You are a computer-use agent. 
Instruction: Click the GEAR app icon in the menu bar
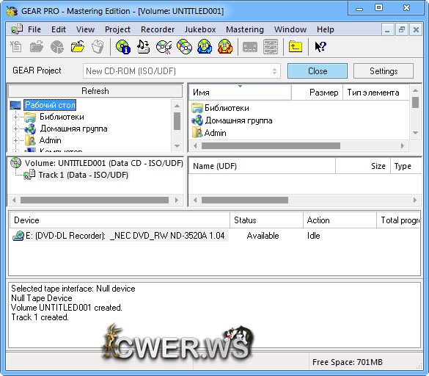[x=17, y=29]
